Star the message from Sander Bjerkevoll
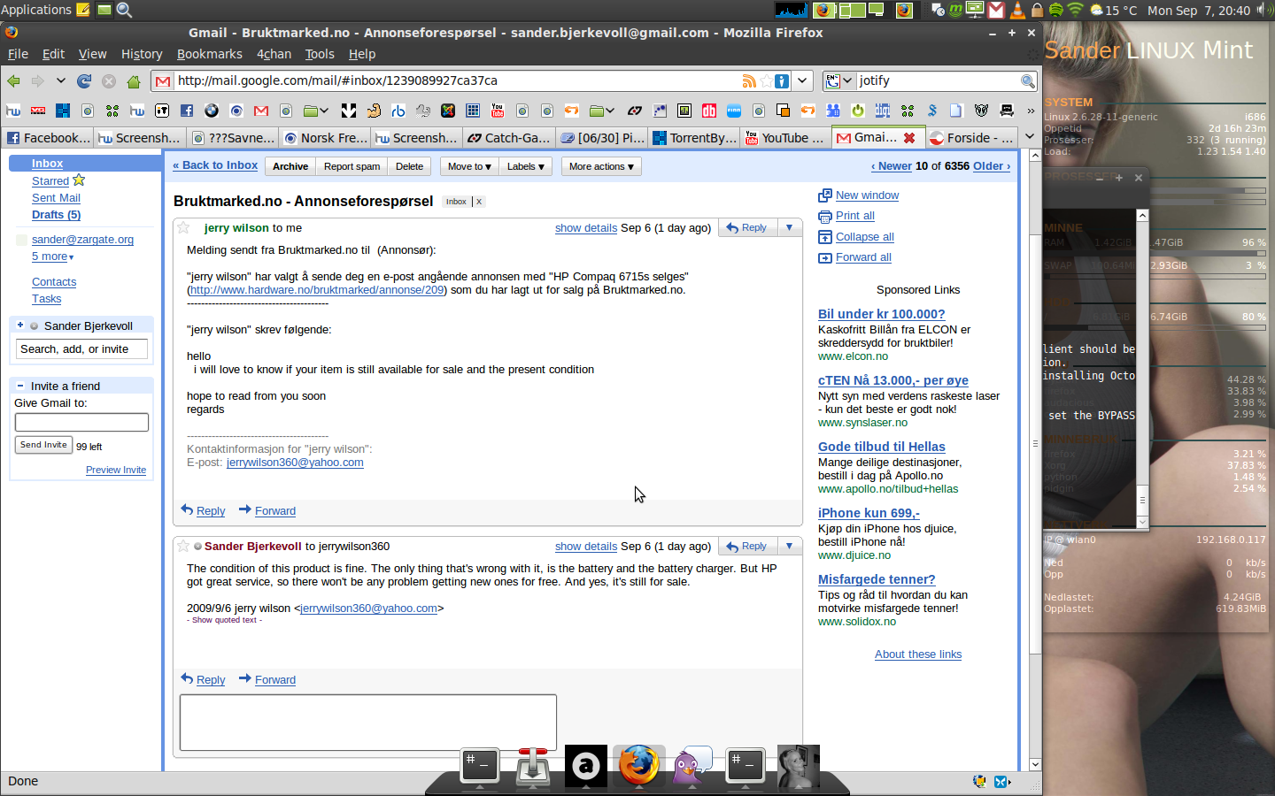Screen dimensions: 1275x796 [x=183, y=546]
